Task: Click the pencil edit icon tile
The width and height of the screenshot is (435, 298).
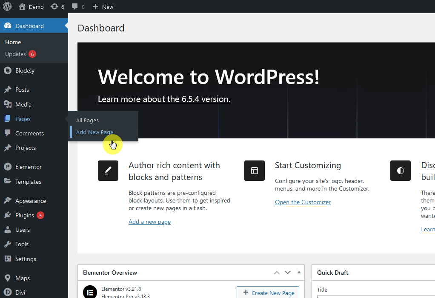Action: [x=108, y=171]
